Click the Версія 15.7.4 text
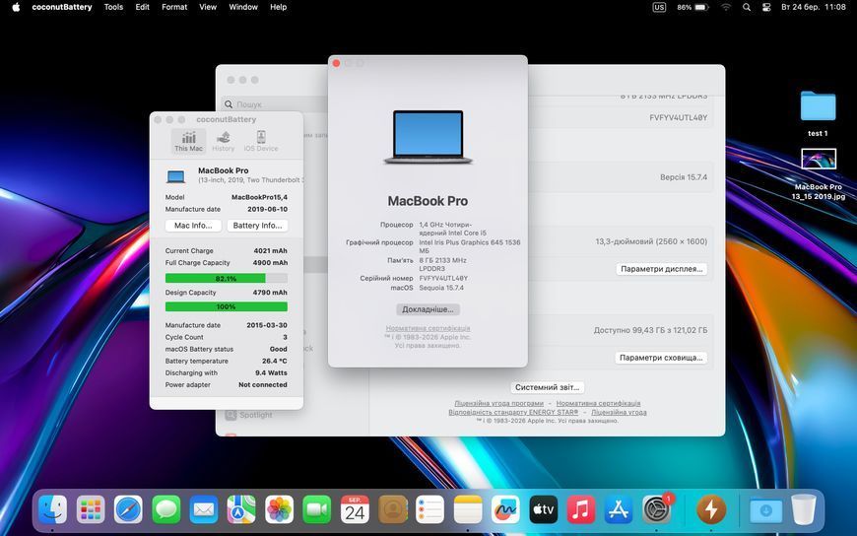Viewport: 857px width, 536px height. 684,177
